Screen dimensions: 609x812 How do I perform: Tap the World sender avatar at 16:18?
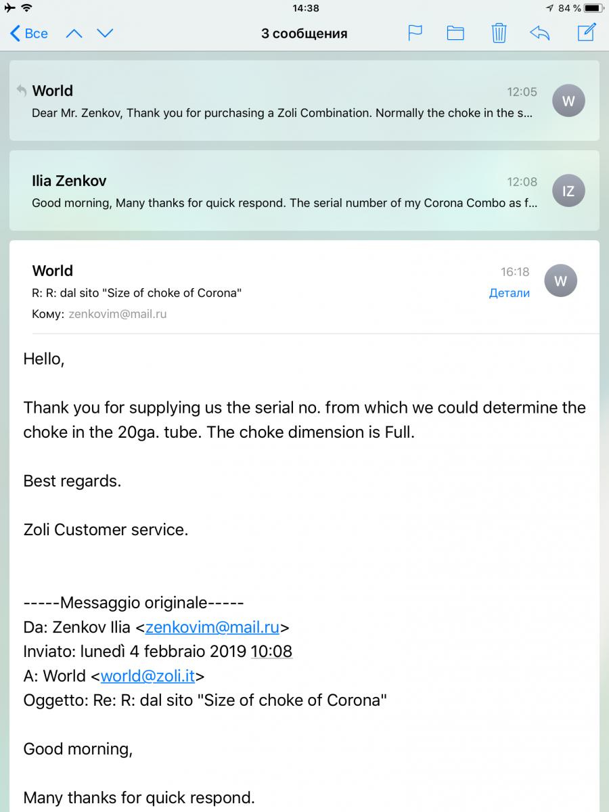[x=560, y=281]
